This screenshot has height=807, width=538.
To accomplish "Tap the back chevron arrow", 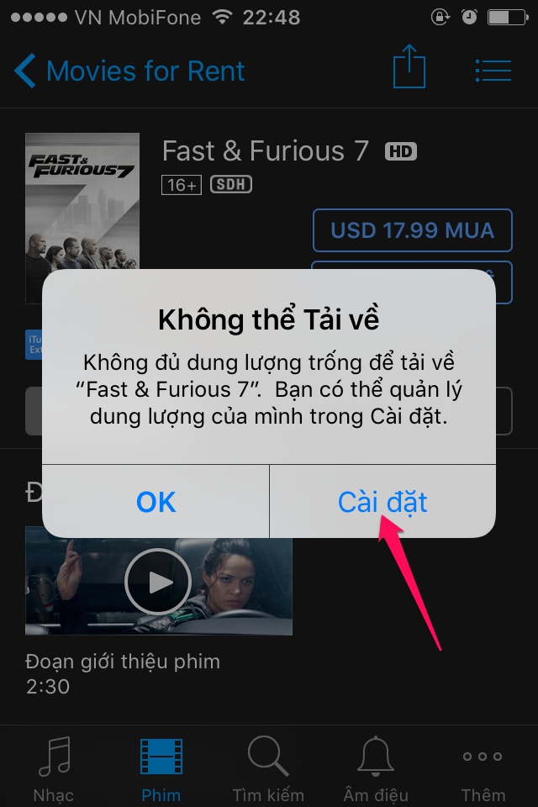I will (x=24, y=71).
